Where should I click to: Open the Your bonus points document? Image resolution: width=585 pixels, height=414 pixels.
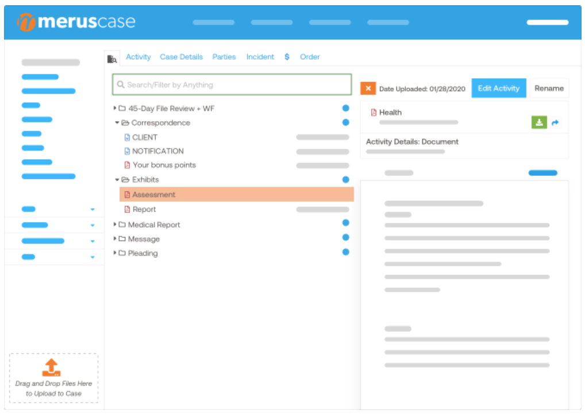click(x=164, y=165)
